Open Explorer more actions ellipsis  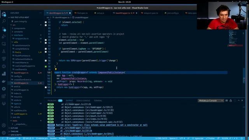click(40, 13)
